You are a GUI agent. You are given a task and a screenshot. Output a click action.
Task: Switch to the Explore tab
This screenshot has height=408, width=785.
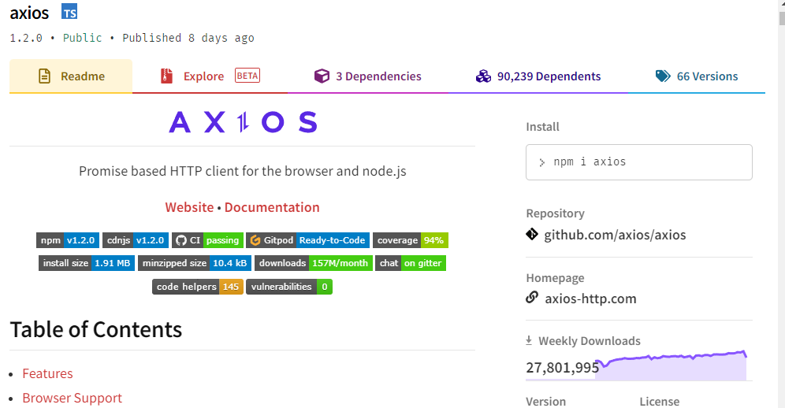210,76
